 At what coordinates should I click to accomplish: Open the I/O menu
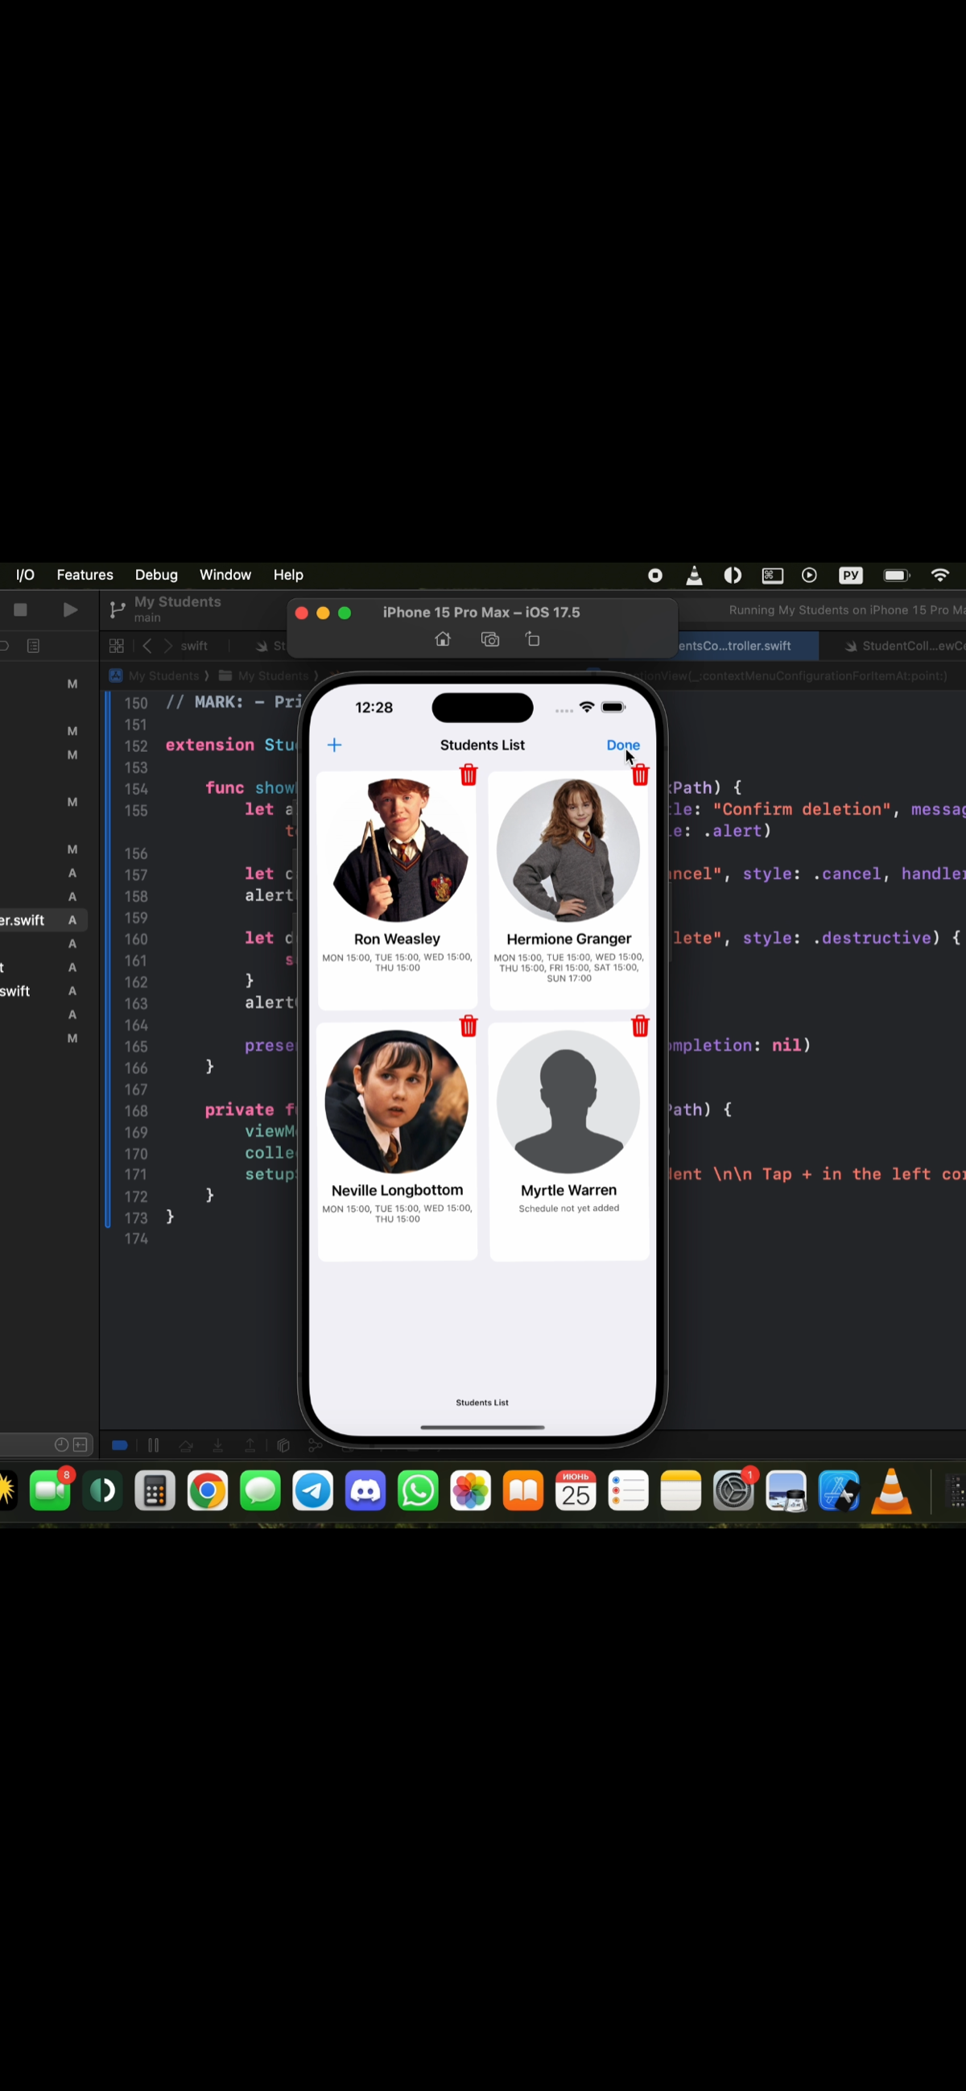pos(25,575)
